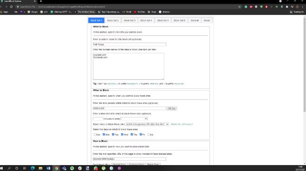Click into the domain names text area
The height and width of the screenshot is (171, 306).
pos(128,66)
